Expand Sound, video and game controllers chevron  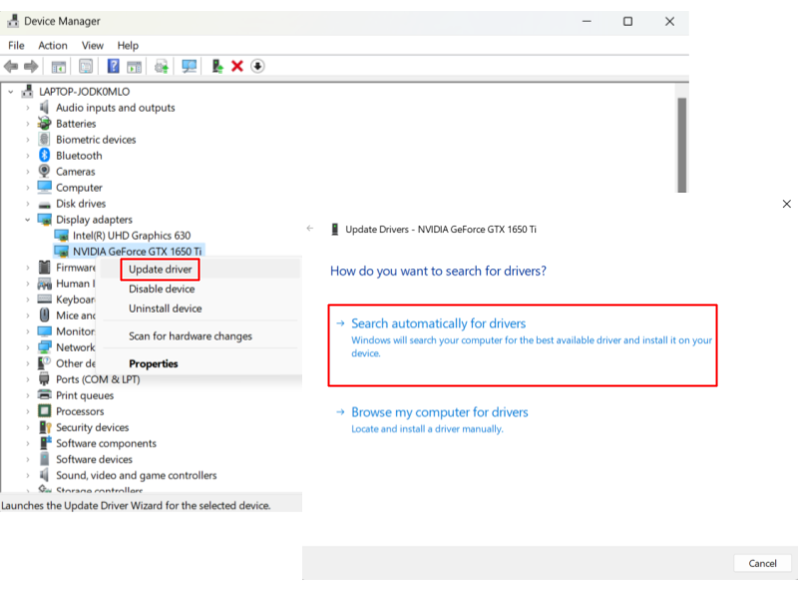click(28, 476)
